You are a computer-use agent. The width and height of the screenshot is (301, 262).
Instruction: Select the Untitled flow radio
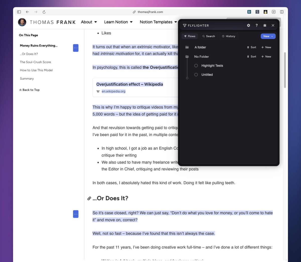click(x=196, y=75)
